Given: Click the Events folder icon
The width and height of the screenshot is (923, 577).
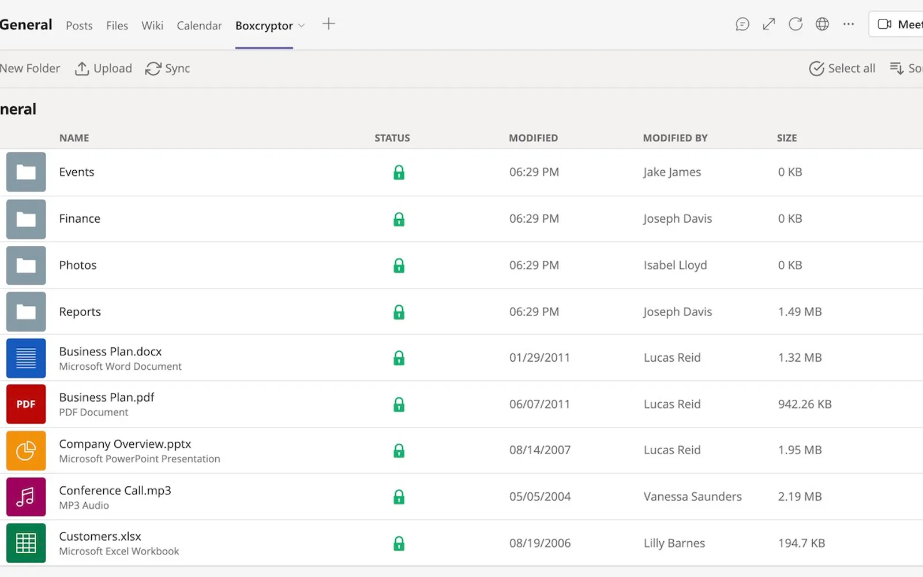Looking at the screenshot, I should pyautogui.click(x=26, y=172).
